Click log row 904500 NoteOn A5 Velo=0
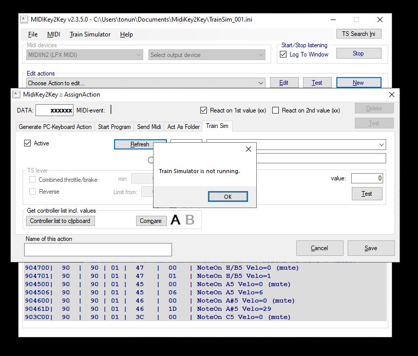418x356 pixels. 204,284
